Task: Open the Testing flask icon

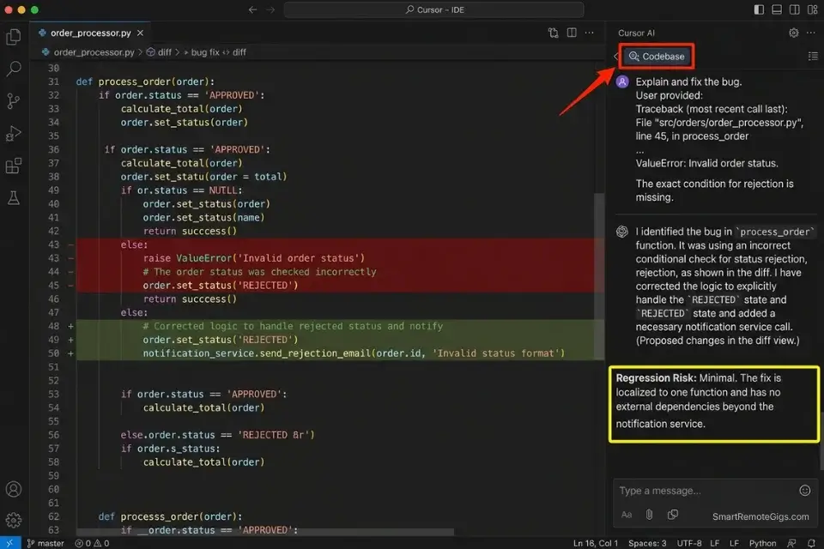Action: (14, 198)
